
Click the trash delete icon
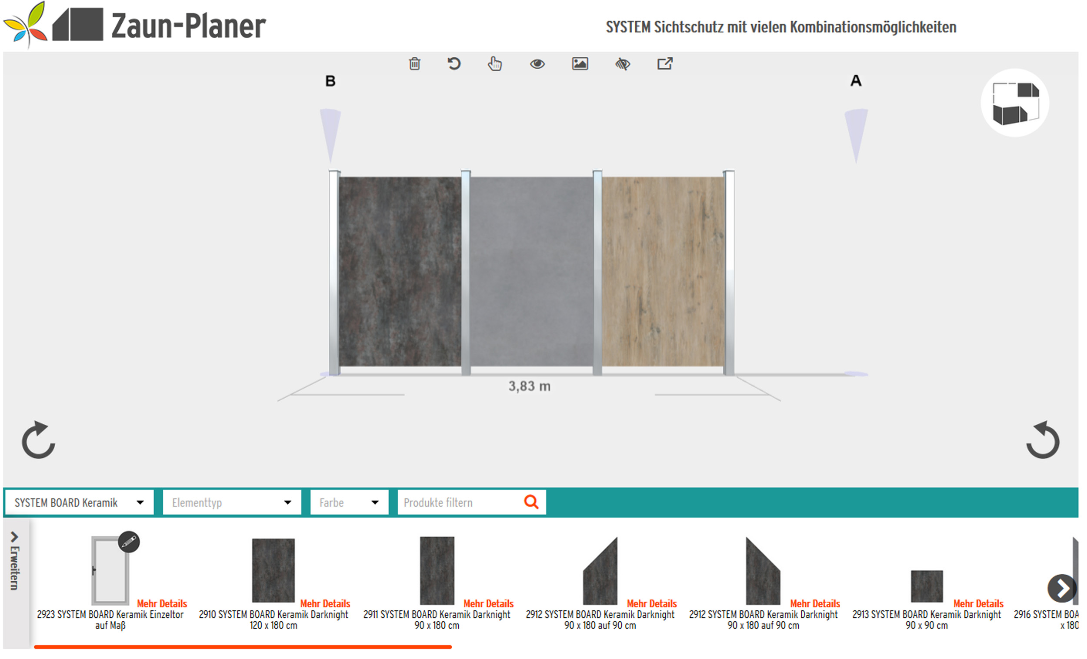point(414,64)
